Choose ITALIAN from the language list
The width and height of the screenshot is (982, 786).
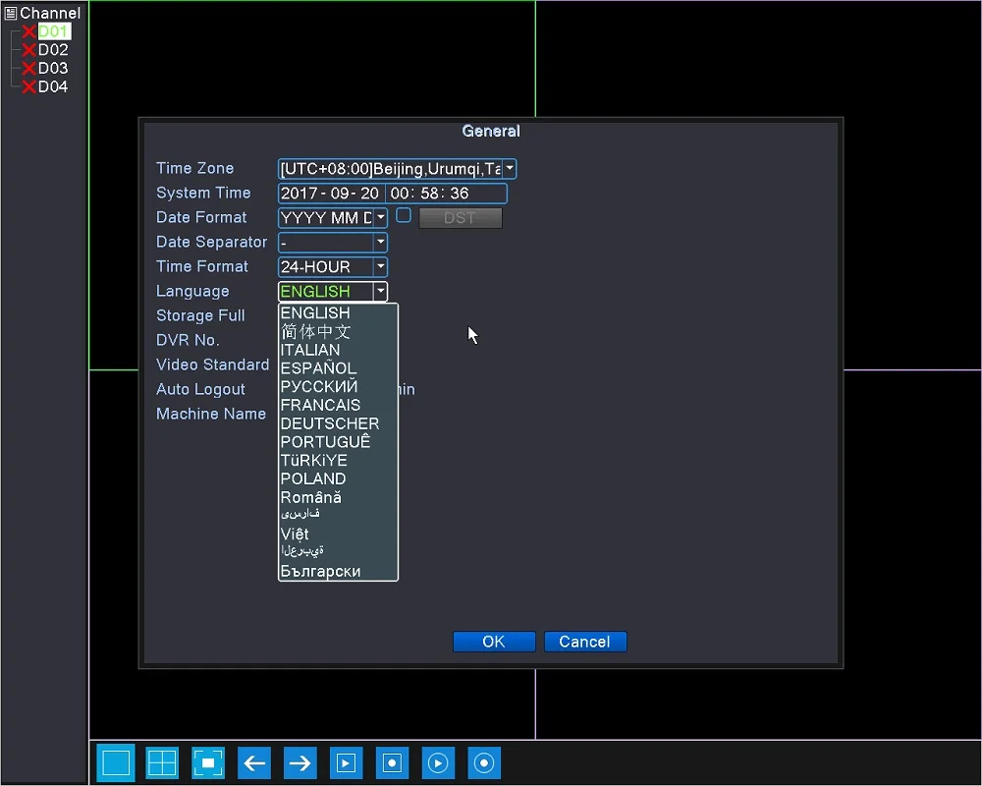point(338,350)
